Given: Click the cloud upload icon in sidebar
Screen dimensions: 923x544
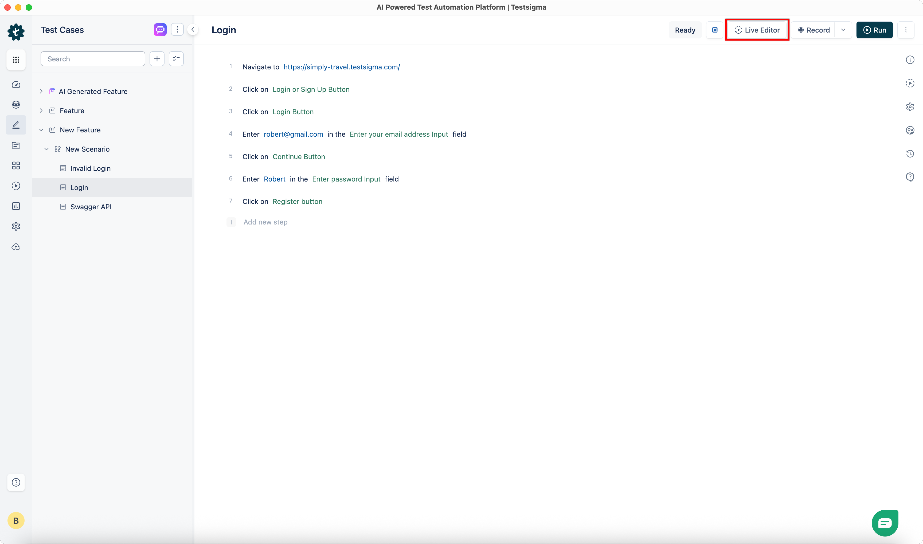Looking at the screenshot, I should (x=16, y=246).
